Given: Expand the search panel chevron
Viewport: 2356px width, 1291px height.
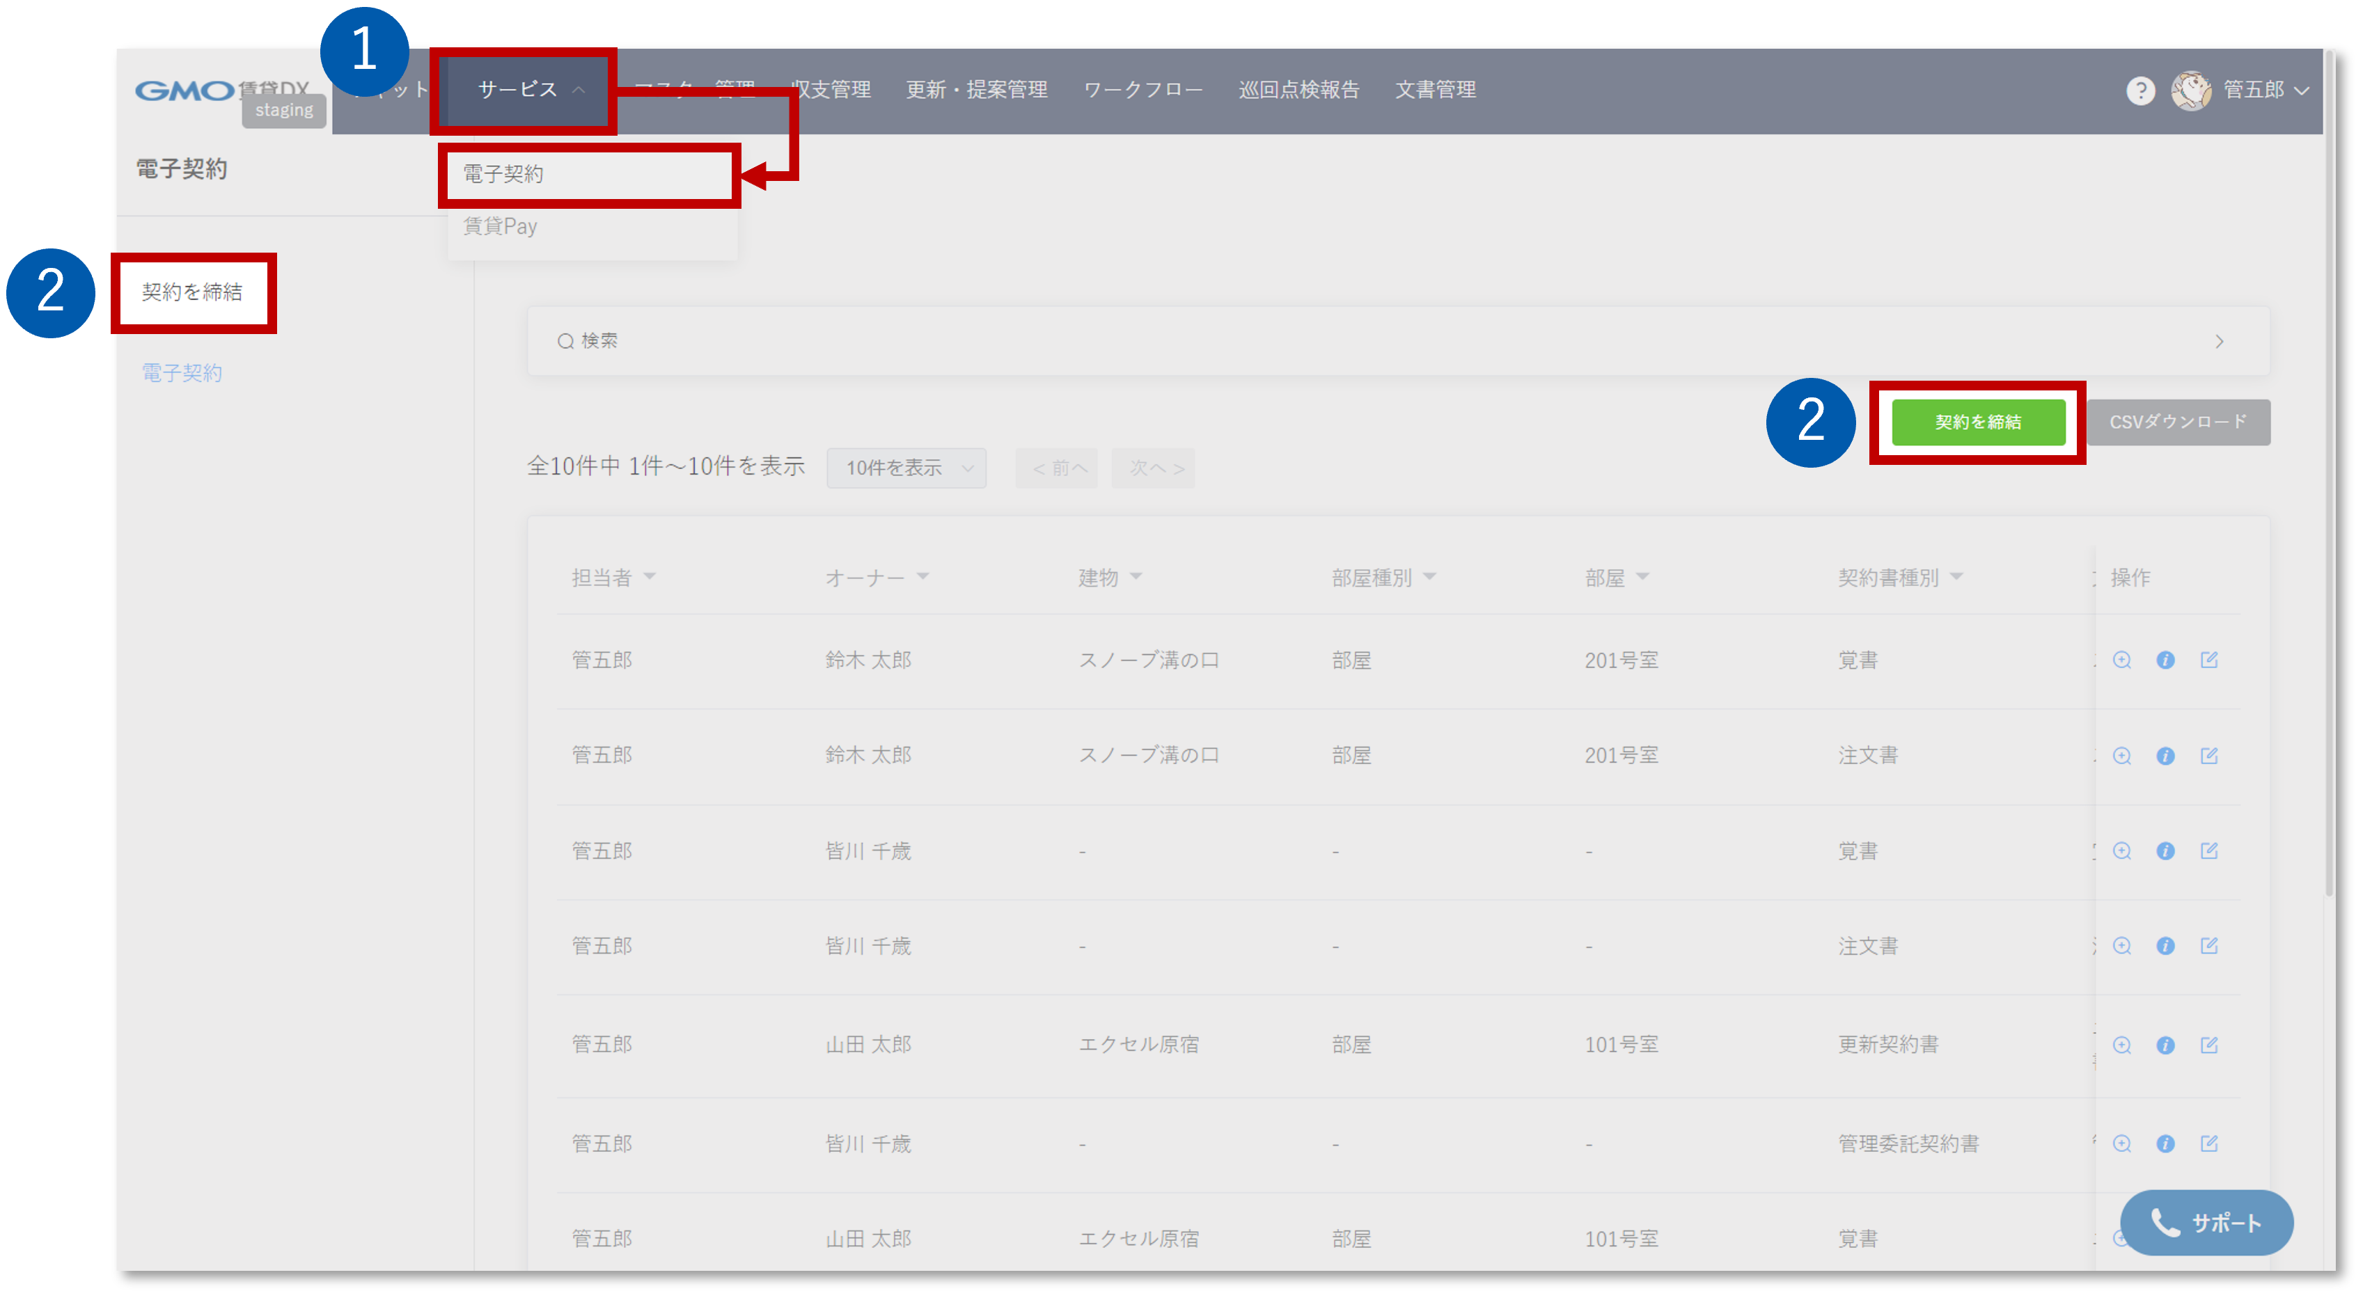Looking at the screenshot, I should 2220,341.
